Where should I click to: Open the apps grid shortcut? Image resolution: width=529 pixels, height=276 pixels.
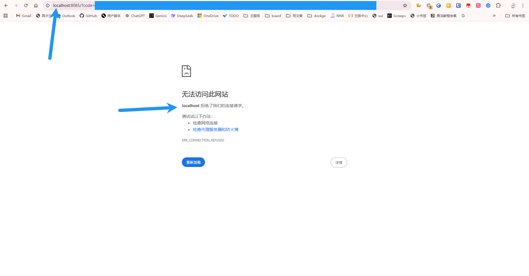pos(6,16)
